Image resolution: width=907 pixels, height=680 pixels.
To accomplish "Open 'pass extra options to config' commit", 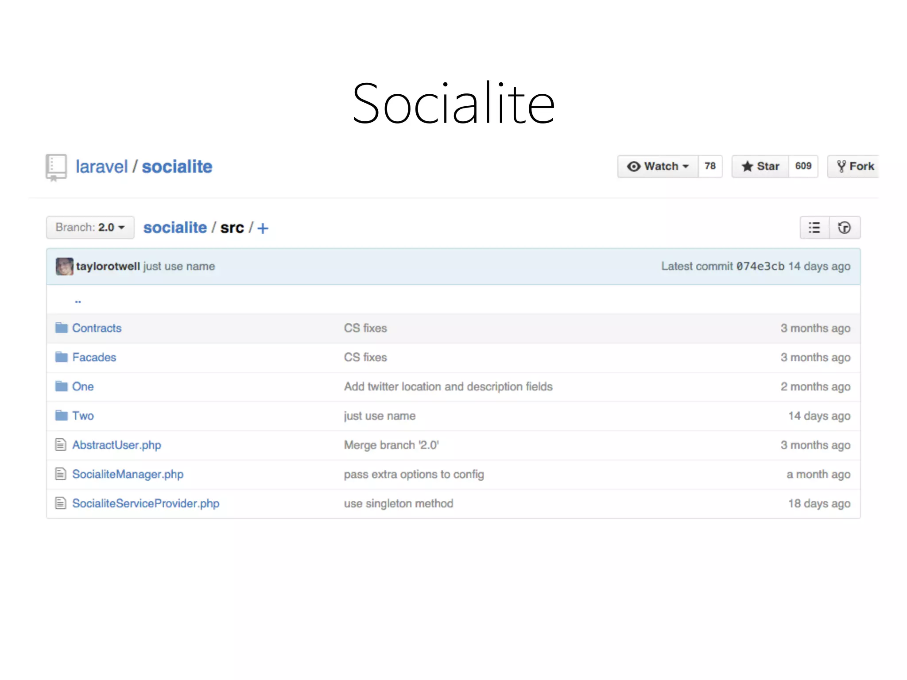I will tap(414, 474).
